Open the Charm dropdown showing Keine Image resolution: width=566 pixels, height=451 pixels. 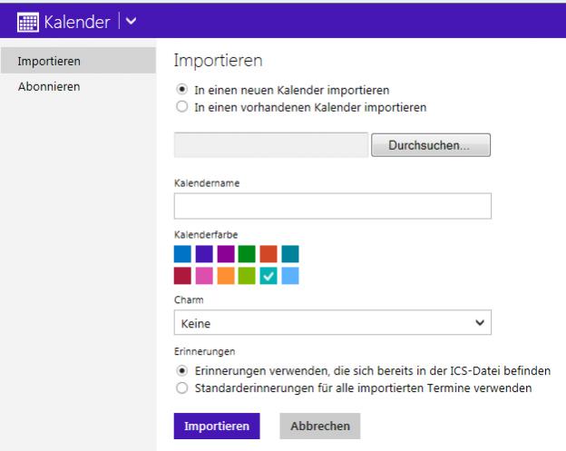tap(333, 322)
